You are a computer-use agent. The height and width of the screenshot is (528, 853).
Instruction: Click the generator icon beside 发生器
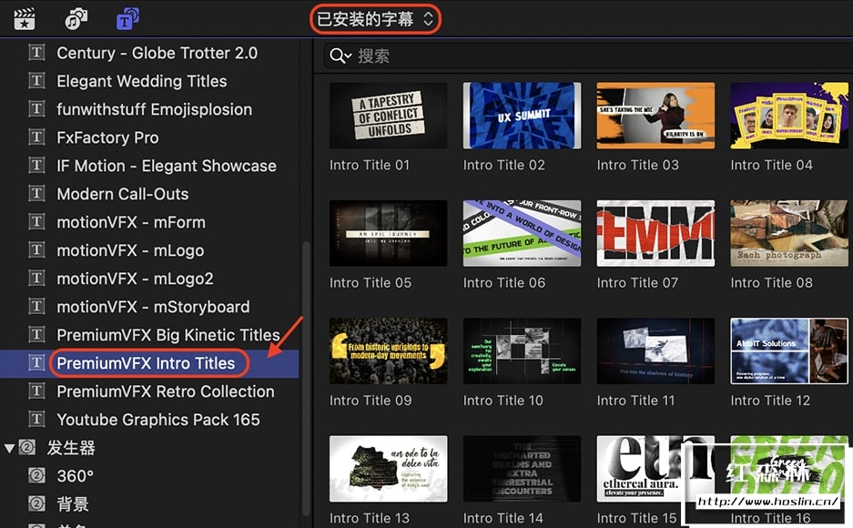[x=27, y=448]
